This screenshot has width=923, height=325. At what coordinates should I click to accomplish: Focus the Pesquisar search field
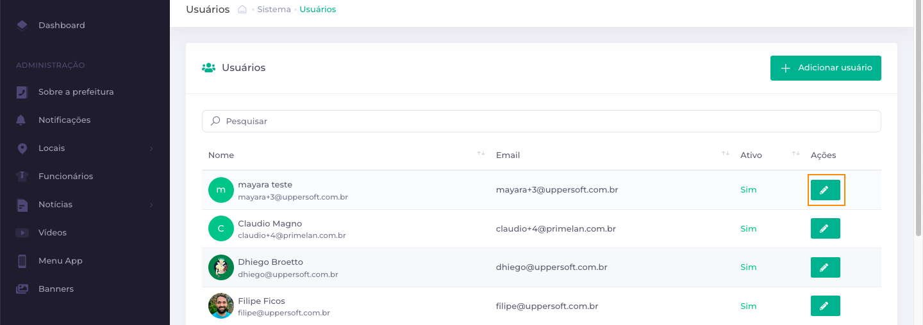pos(542,121)
